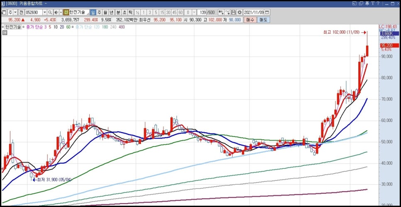Open the stock search magnifier icon
This screenshot has width=401, height=207.
pos(50,12)
